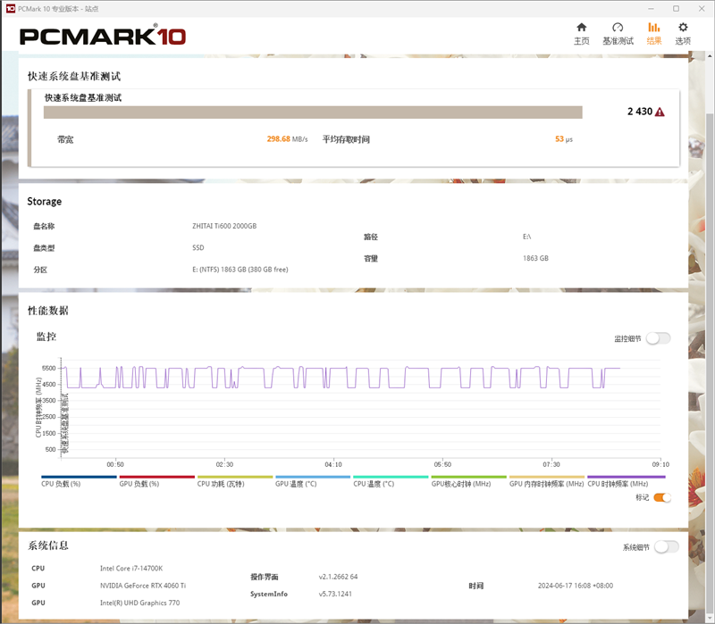Click the Intel Core i7-14700K CPU text

pyautogui.click(x=131, y=569)
